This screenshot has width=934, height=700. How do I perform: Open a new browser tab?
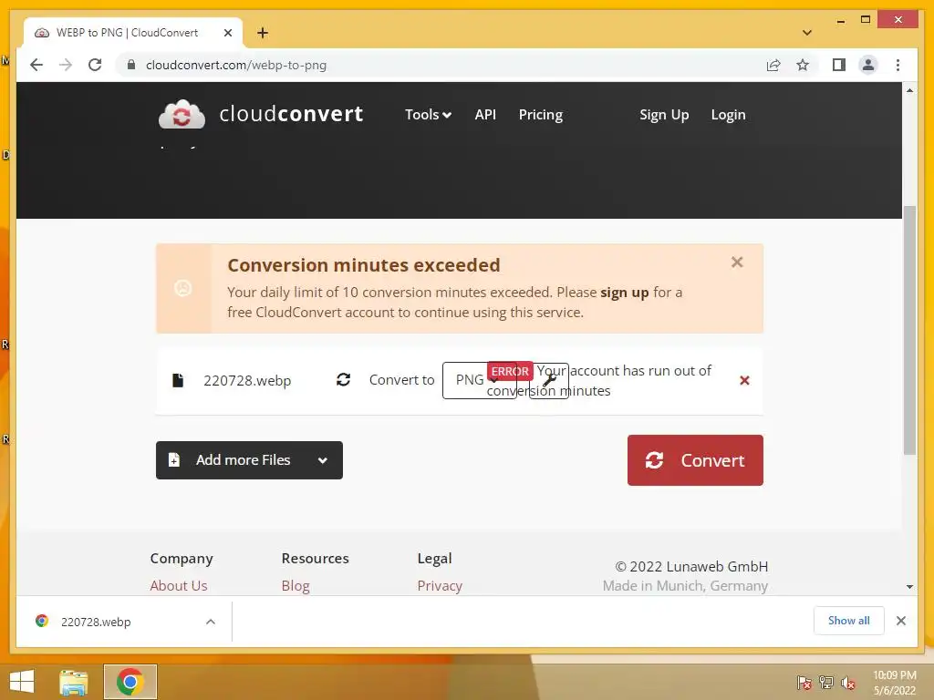pyautogui.click(x=263, y=33)
